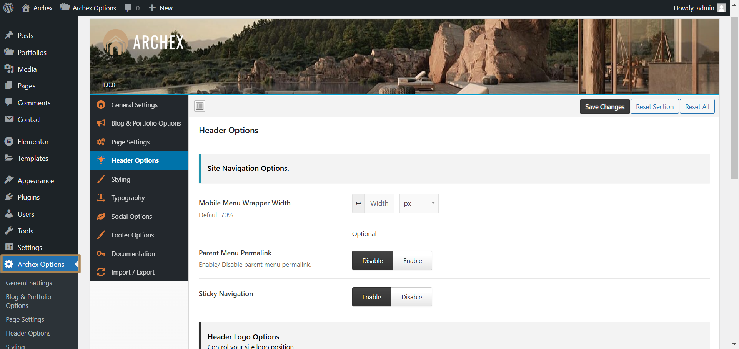Click the admin avatar icon
Screen dimensions: 739x349
coord(722,8)
